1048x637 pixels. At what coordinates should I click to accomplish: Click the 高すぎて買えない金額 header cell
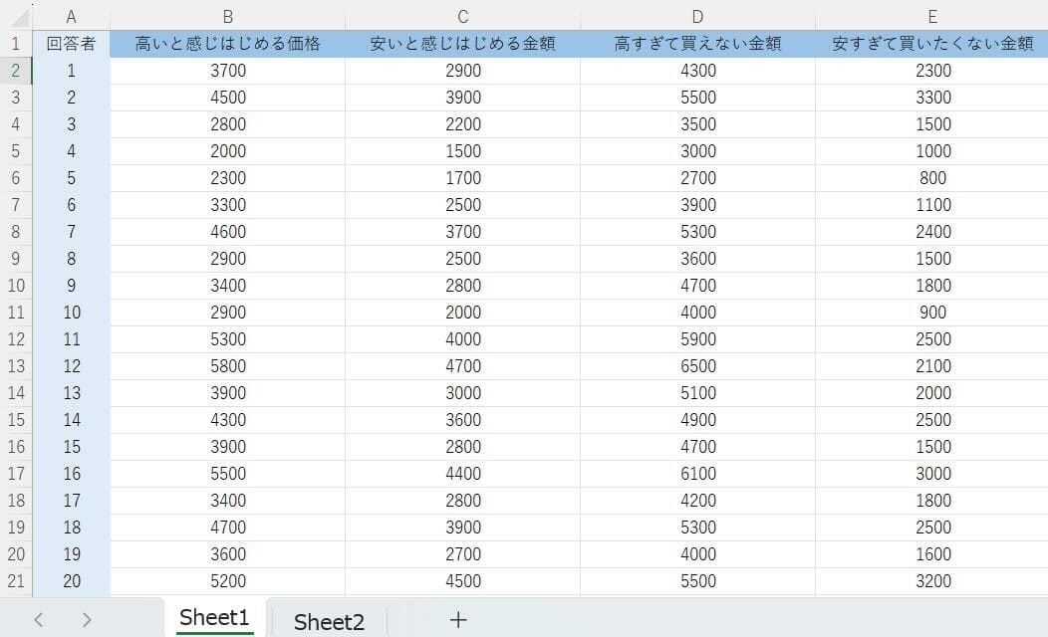697,44
